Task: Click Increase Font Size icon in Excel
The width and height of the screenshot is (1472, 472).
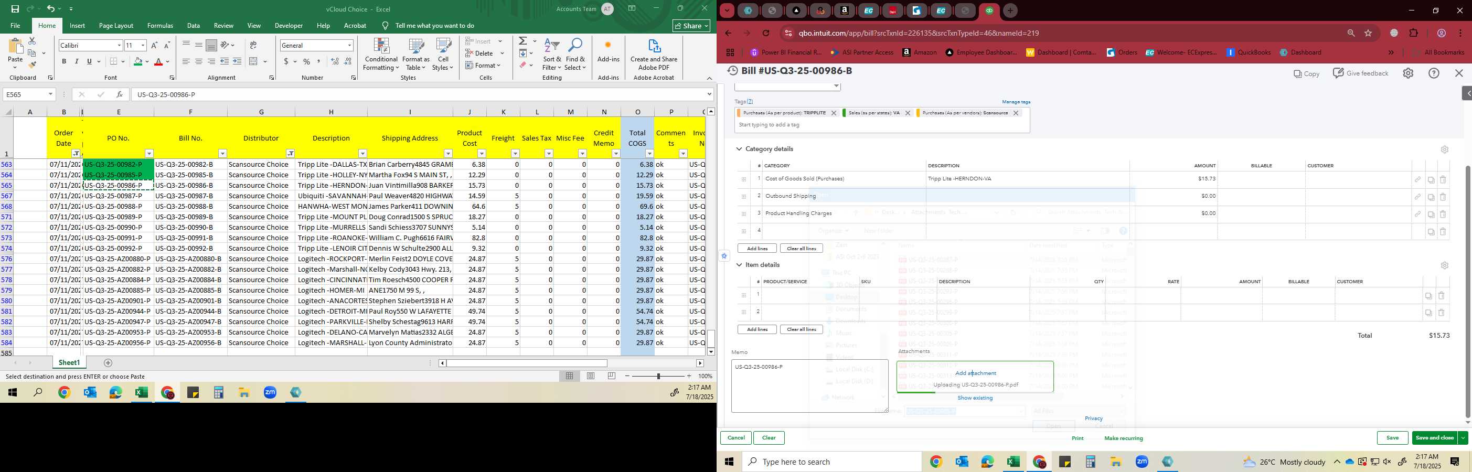Action: (x=154, y=45)
